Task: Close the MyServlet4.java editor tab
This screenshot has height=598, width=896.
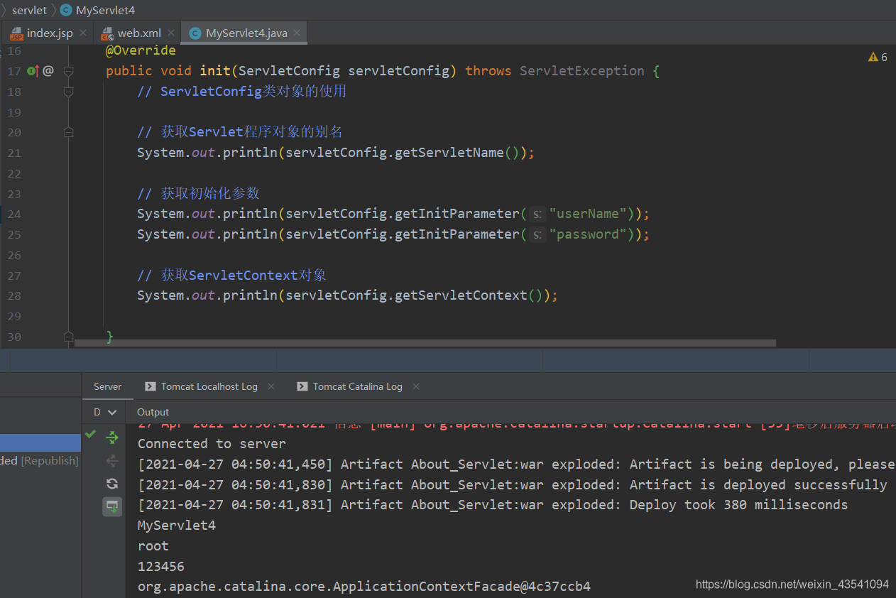Action: [297, 33]
